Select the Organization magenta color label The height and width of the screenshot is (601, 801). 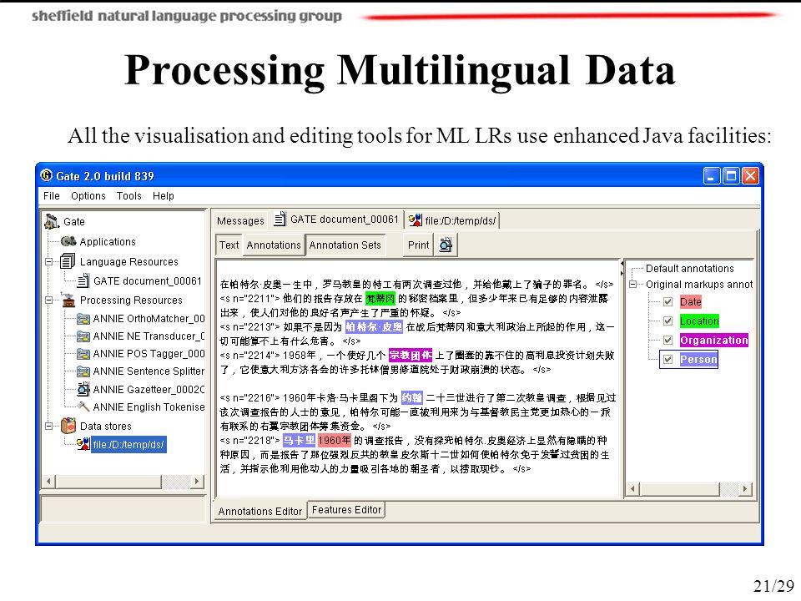click(714, 340)
